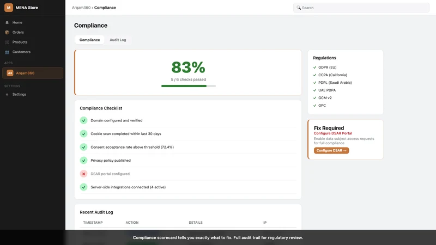This screenshot has width=436, height=245.
Task: Click 'Cookie scan completed within last 30 days'
Action: (126, 133)
